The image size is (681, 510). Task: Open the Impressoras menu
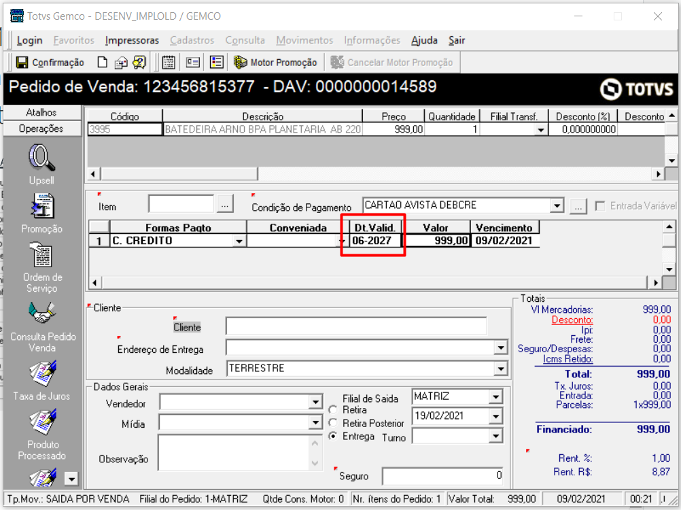tap(132, 40)
